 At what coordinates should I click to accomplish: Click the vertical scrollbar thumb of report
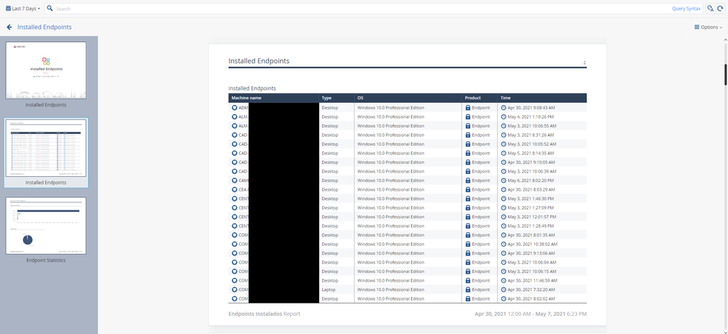click(x=725, y=74)
